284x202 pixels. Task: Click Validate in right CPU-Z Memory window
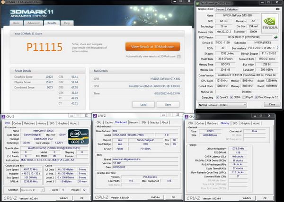[247, 198]
